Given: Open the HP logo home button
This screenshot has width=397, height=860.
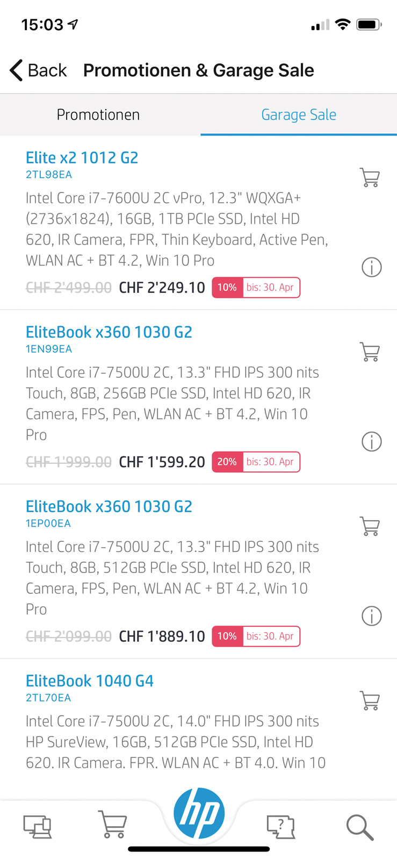Looking at the screenshot, I should pos(199,813).
